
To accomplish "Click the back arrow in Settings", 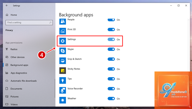I will [x=7, y=5].
